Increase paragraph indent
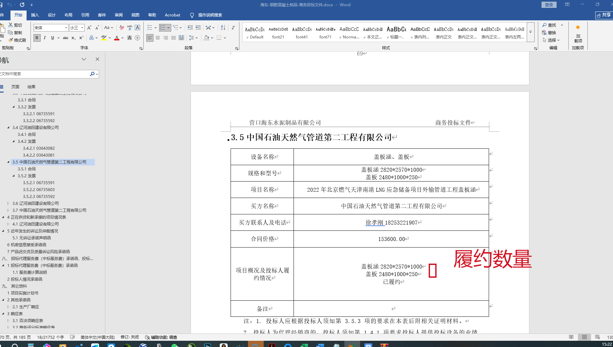This screenshot has width=613, height=347. tap(198, 28)
